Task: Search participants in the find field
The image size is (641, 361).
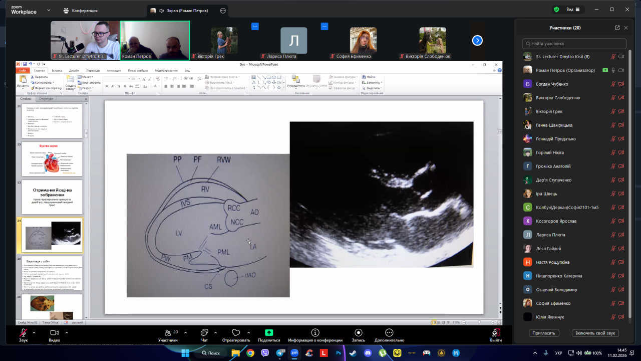Action: coord(574,44)
